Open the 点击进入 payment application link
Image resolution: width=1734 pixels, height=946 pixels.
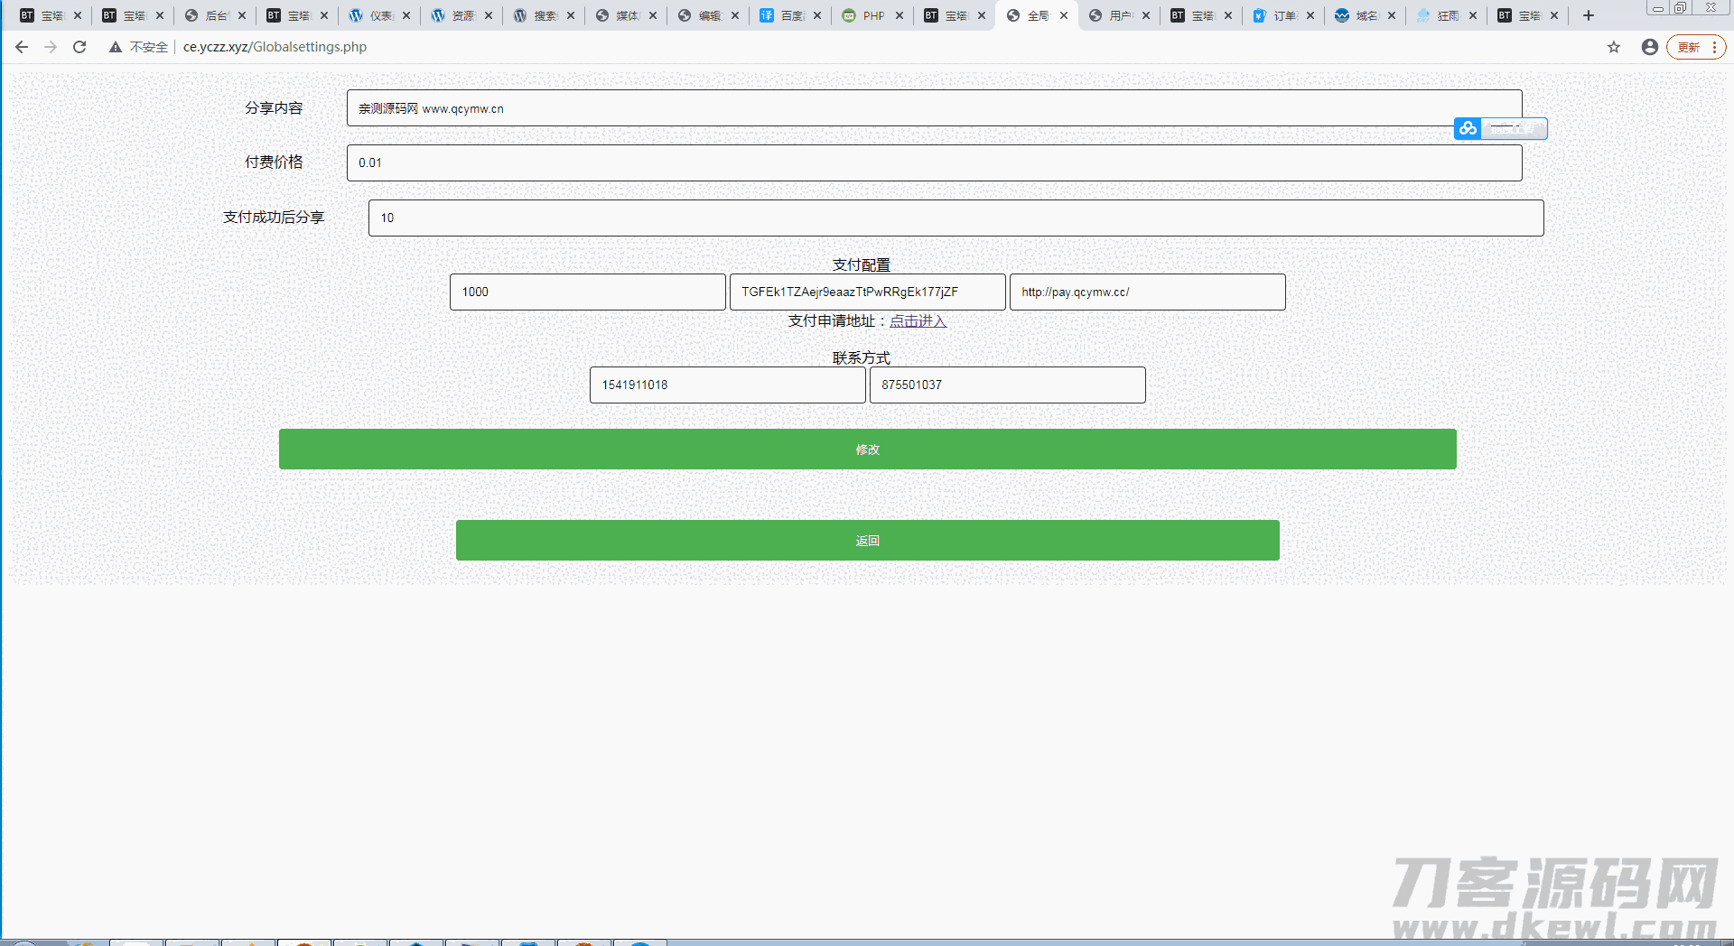click(917, 320)
